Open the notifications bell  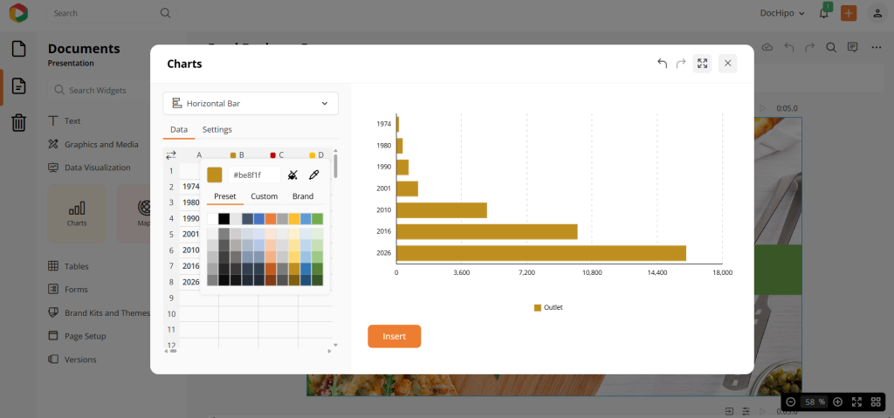click(x=824, y=13)
